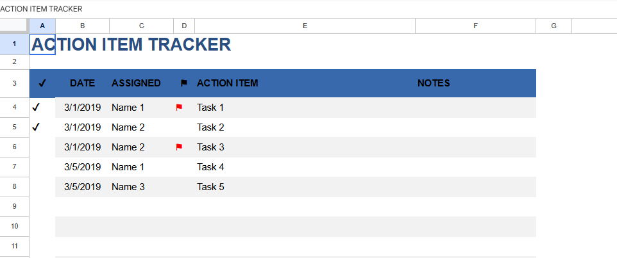Viewport: 617px width, 258px height.
Task: Click the checkmark icon in the header row
Action: click(x=42, y=83)
